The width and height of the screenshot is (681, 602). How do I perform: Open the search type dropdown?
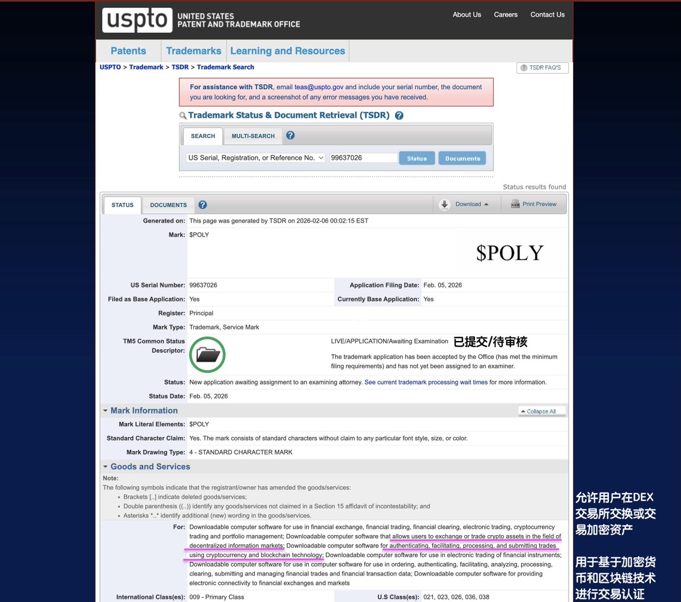click(x=255, y=158)
